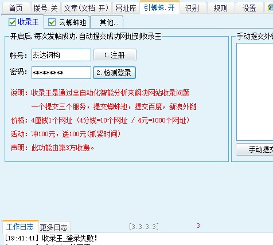The width and height of the screenshot is (273, 245).
Task: Switch to the 工作日志 tab
Action: pos(20,227)
